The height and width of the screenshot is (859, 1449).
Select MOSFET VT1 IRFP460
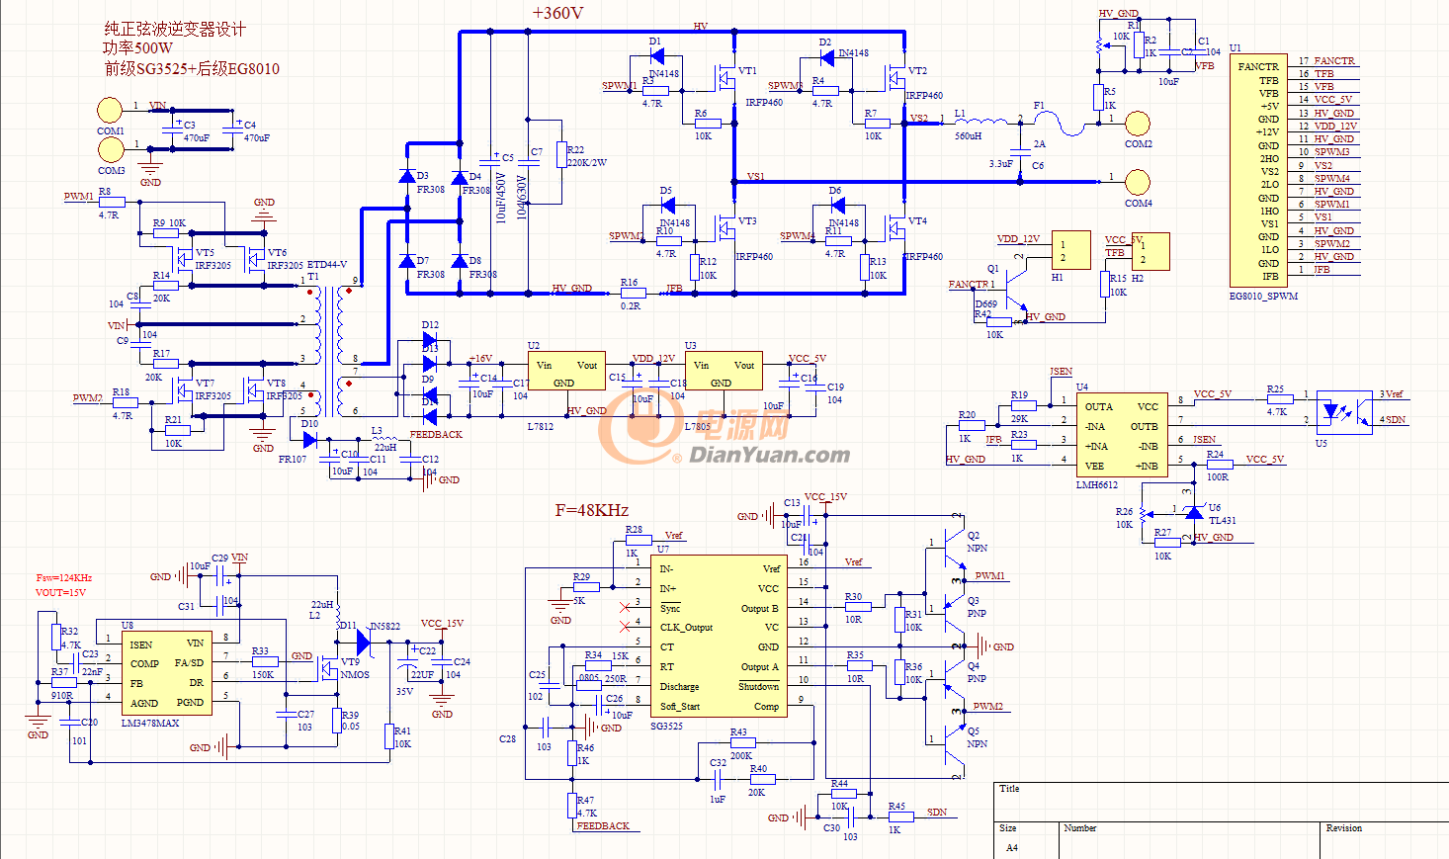[726, 78]
